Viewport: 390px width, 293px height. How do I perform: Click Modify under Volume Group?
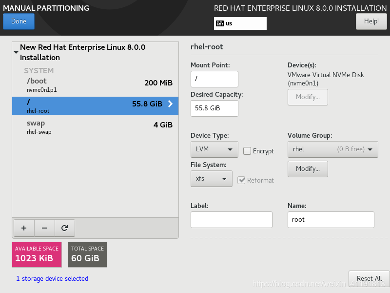[x=308, y=169]
